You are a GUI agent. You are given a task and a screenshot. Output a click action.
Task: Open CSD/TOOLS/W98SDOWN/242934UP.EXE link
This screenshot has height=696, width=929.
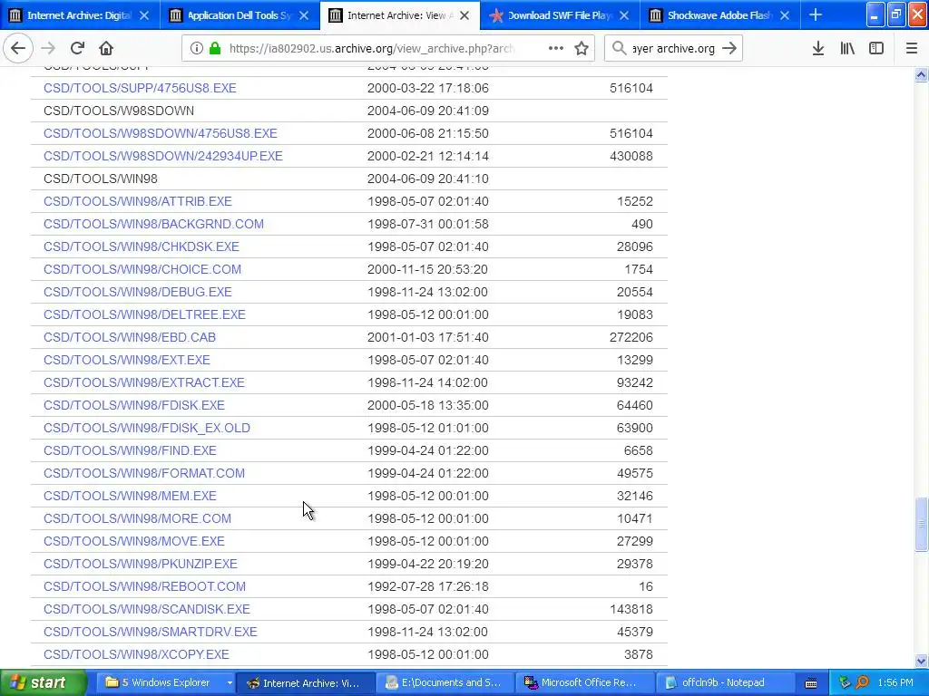pyautogui.click(x=163, y=156)
